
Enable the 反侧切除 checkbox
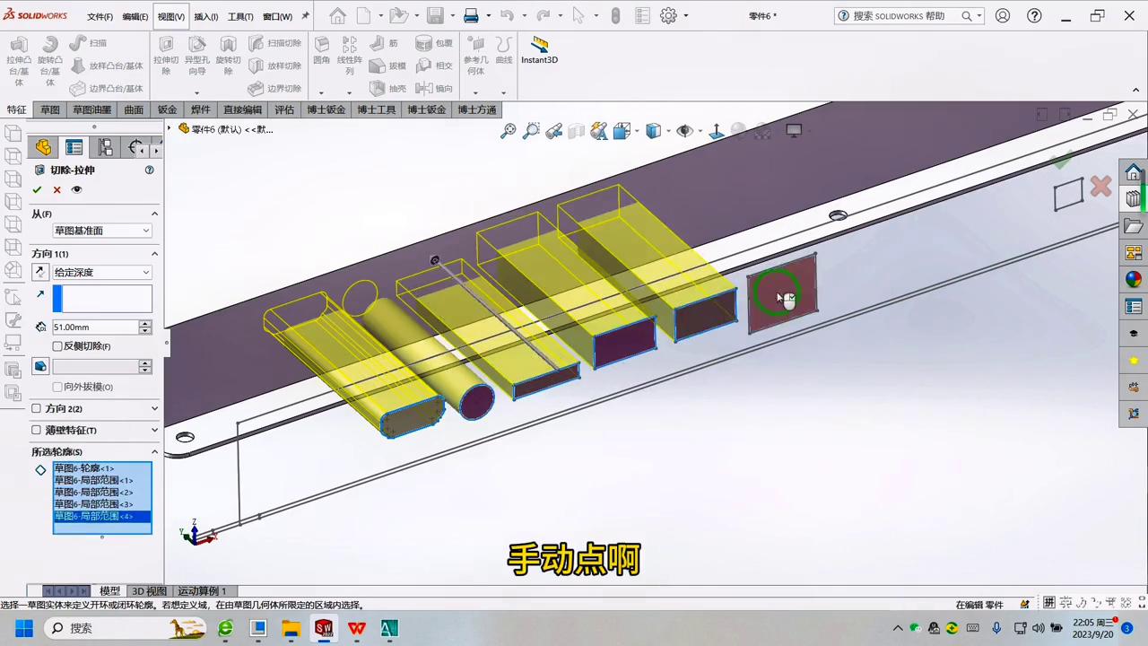57,345
